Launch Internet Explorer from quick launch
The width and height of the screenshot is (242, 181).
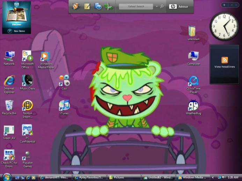coord(28,178)
